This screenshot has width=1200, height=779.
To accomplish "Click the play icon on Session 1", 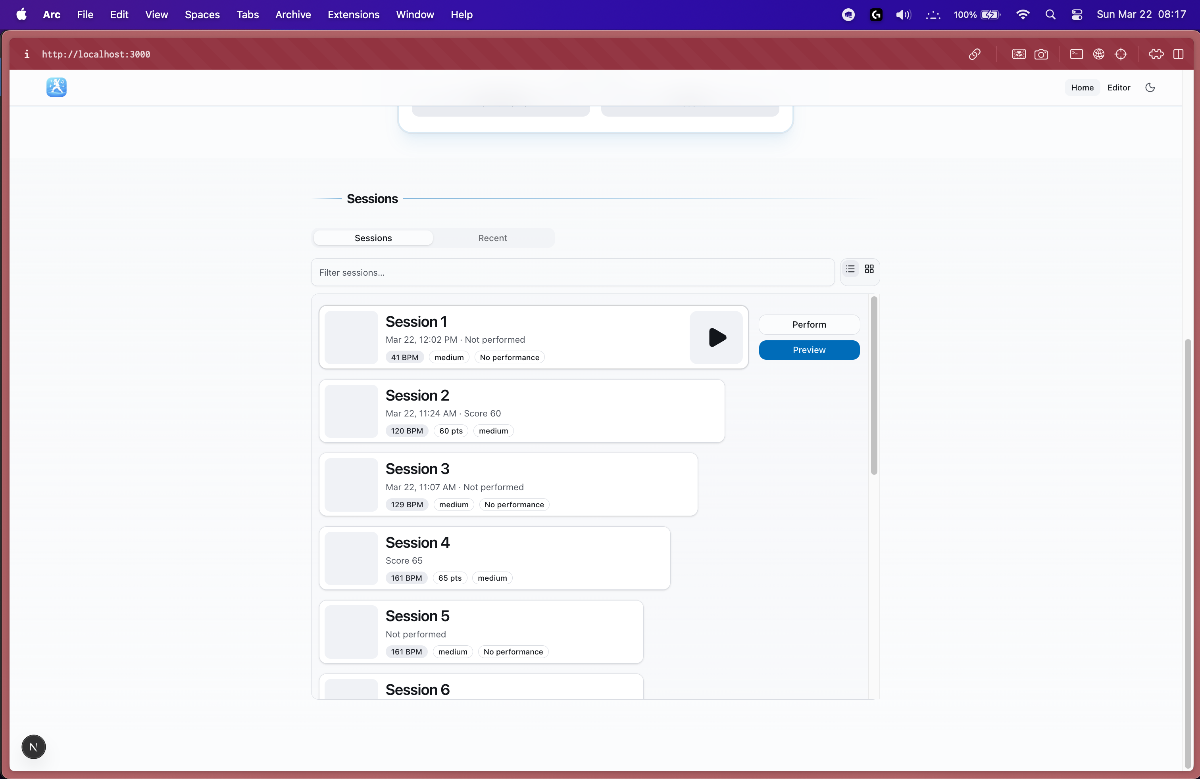I will (716, 337).
